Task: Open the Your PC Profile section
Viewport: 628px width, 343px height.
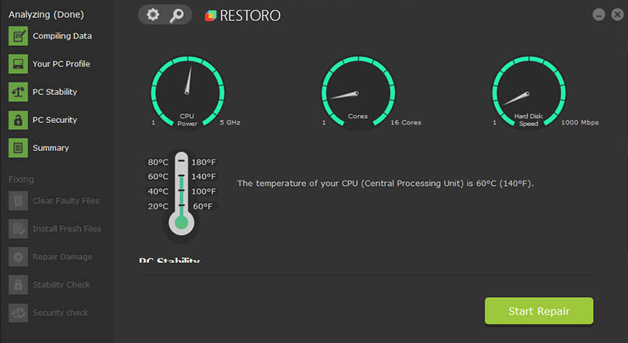Action: click(x=62, y=64)
